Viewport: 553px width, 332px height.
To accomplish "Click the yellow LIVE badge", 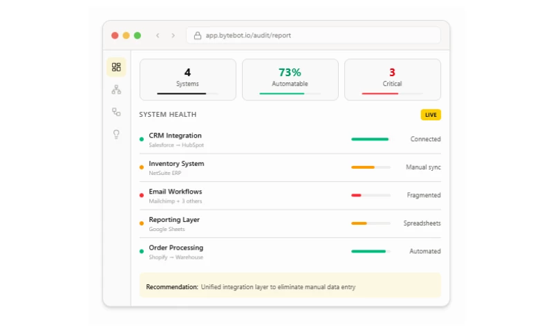I will [431, 115].
